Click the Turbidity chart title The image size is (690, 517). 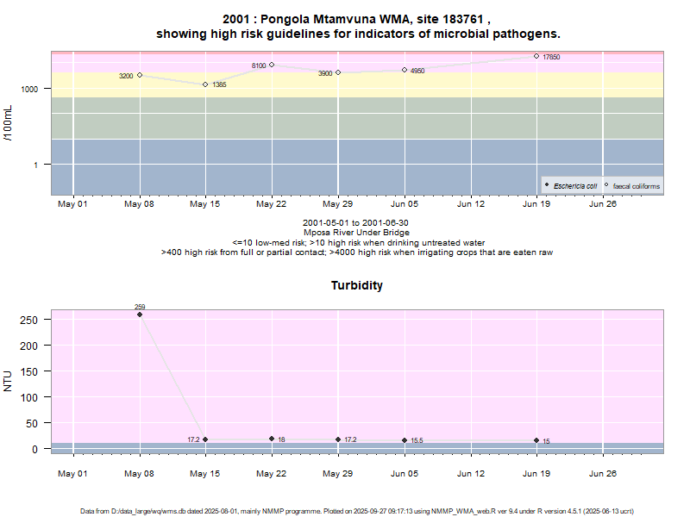point(357,285)
